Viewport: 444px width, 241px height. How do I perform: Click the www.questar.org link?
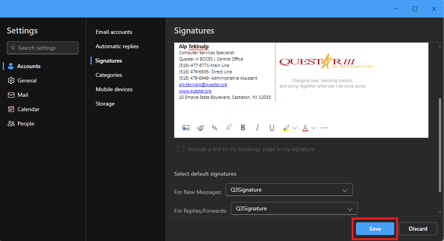click(195, 91)
